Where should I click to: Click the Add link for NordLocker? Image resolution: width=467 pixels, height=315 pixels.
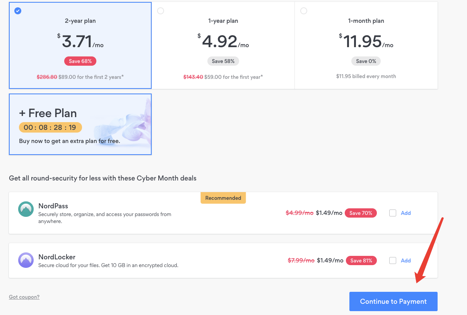406,261
